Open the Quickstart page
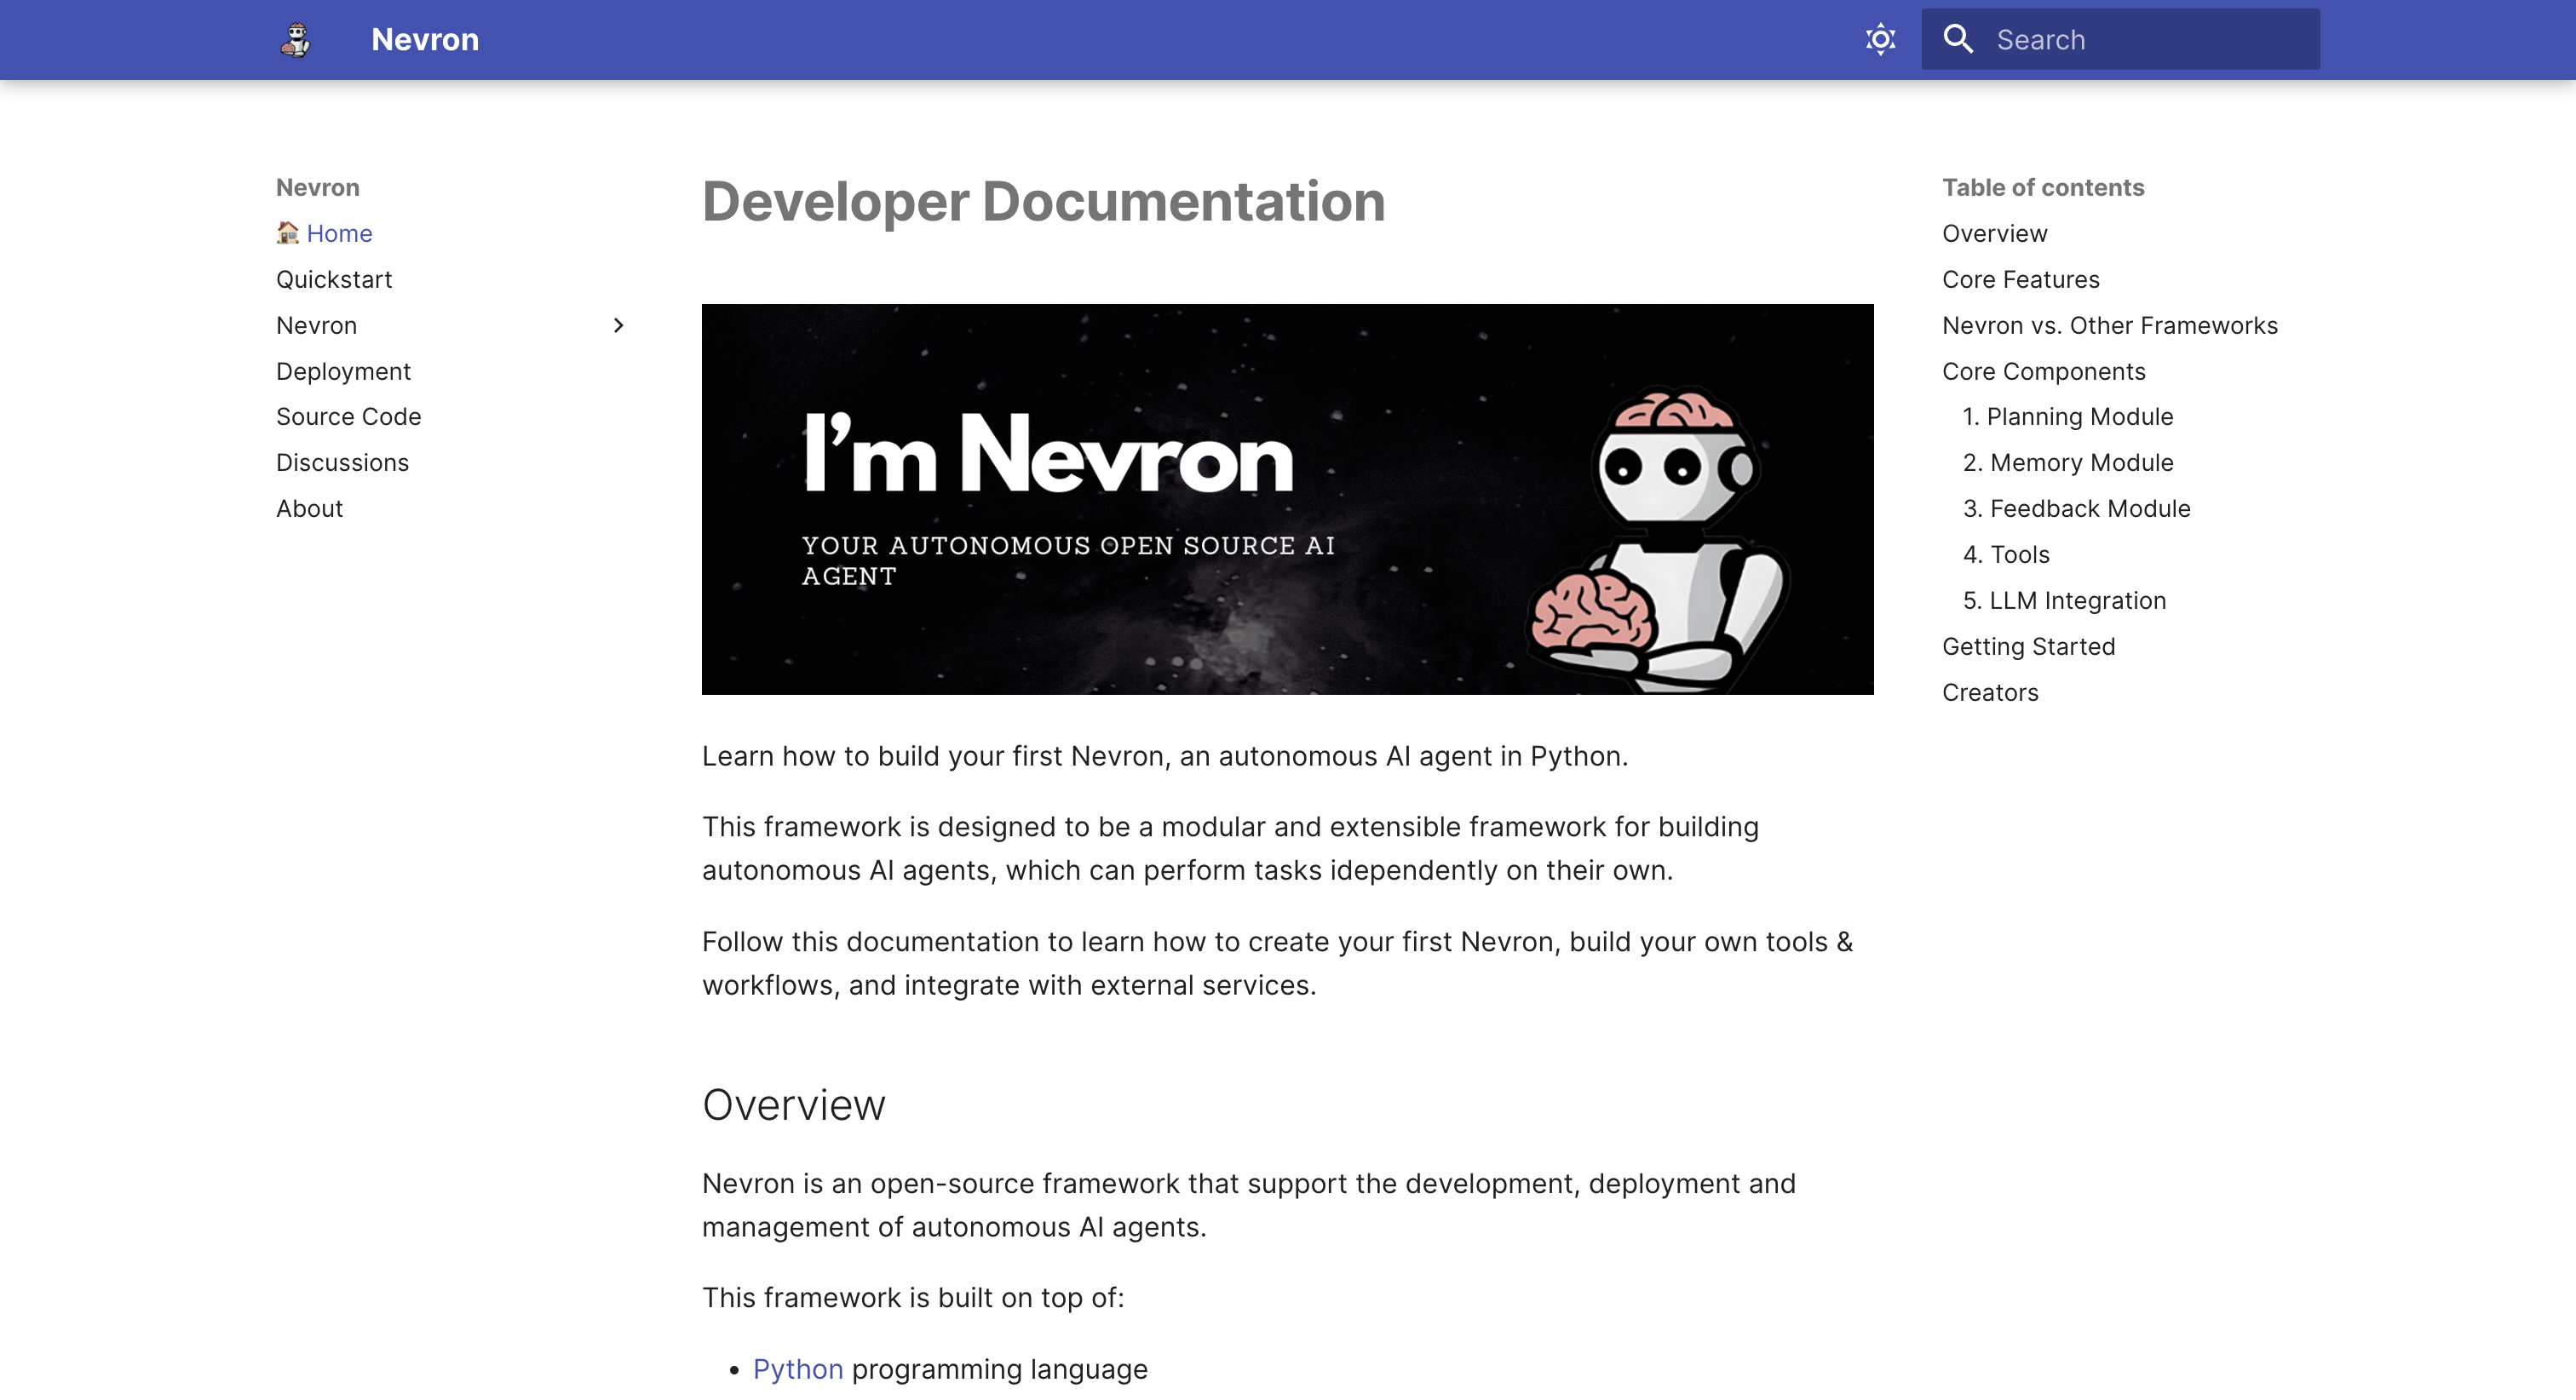The height and width of the screenshot is (1400, 2576). [334, 280]
